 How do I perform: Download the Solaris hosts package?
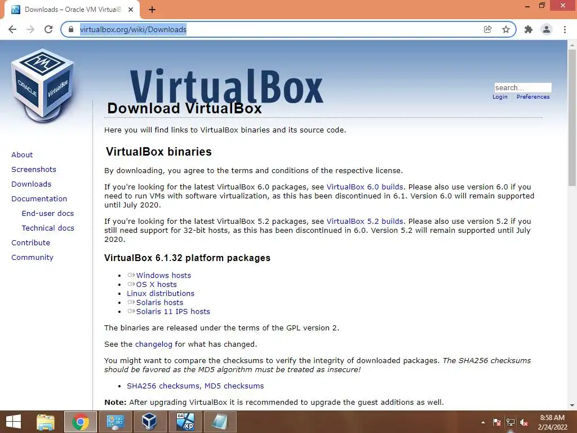point(159,303)
